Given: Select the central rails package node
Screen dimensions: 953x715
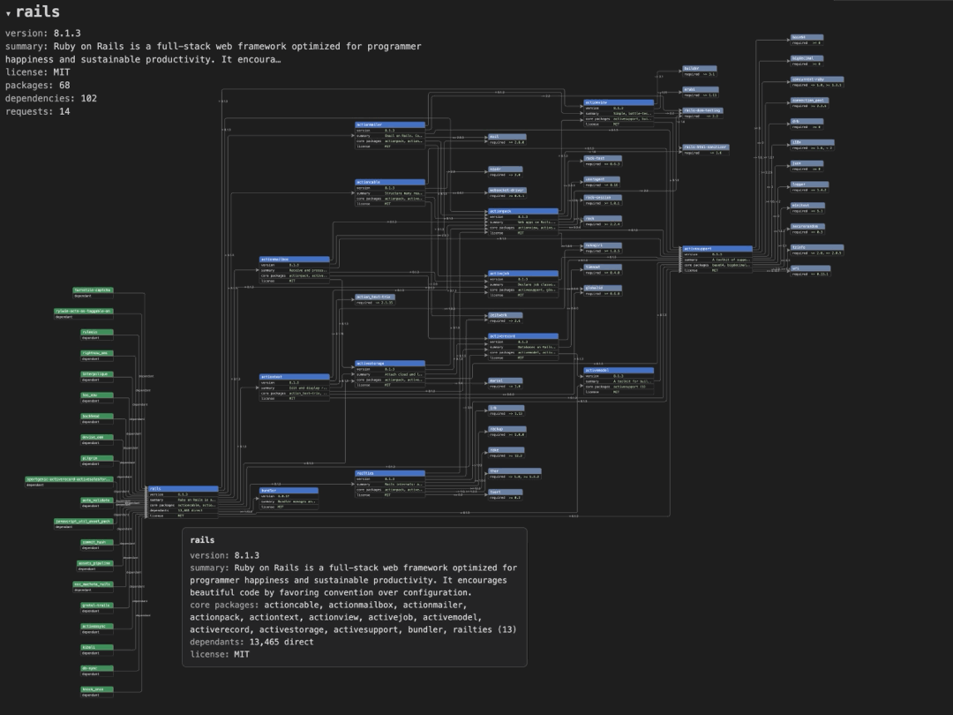Looking at the screenshot, I should click(x=184, y=501).
